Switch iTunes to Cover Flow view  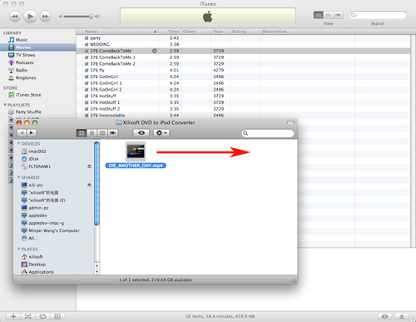click(338, 15)
